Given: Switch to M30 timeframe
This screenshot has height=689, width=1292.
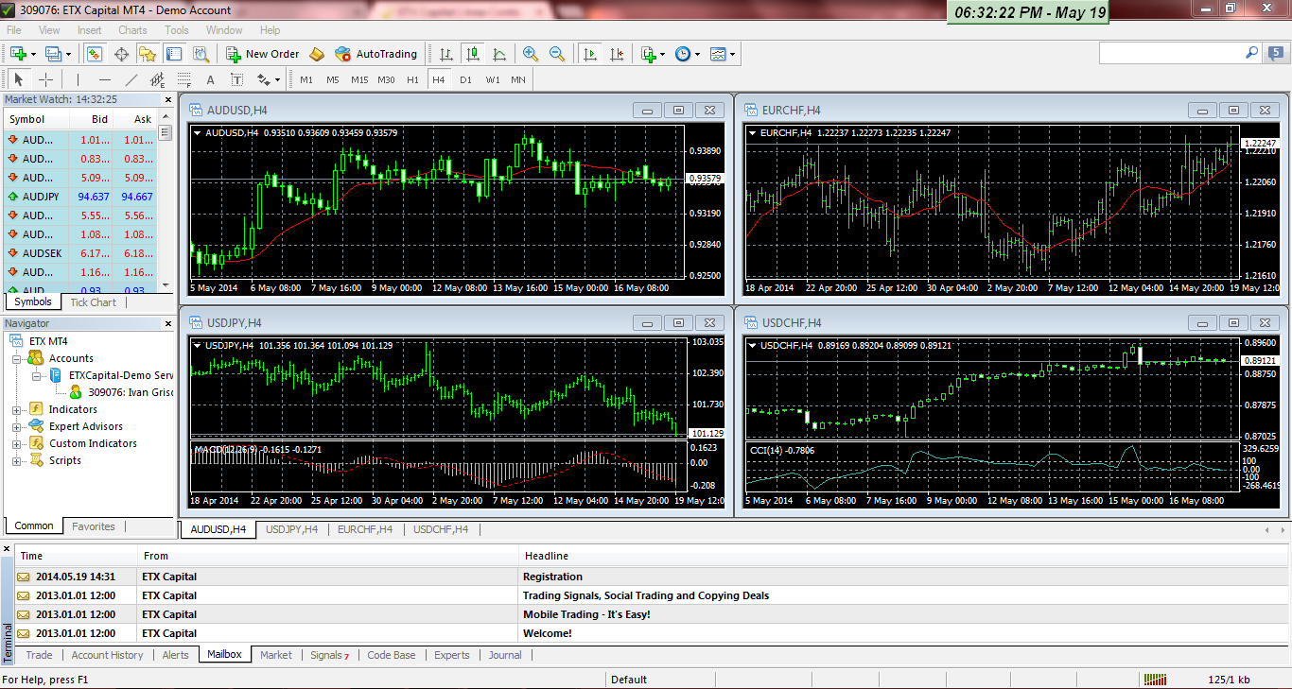Looking at the screenshot, I should tap(386, 79).
